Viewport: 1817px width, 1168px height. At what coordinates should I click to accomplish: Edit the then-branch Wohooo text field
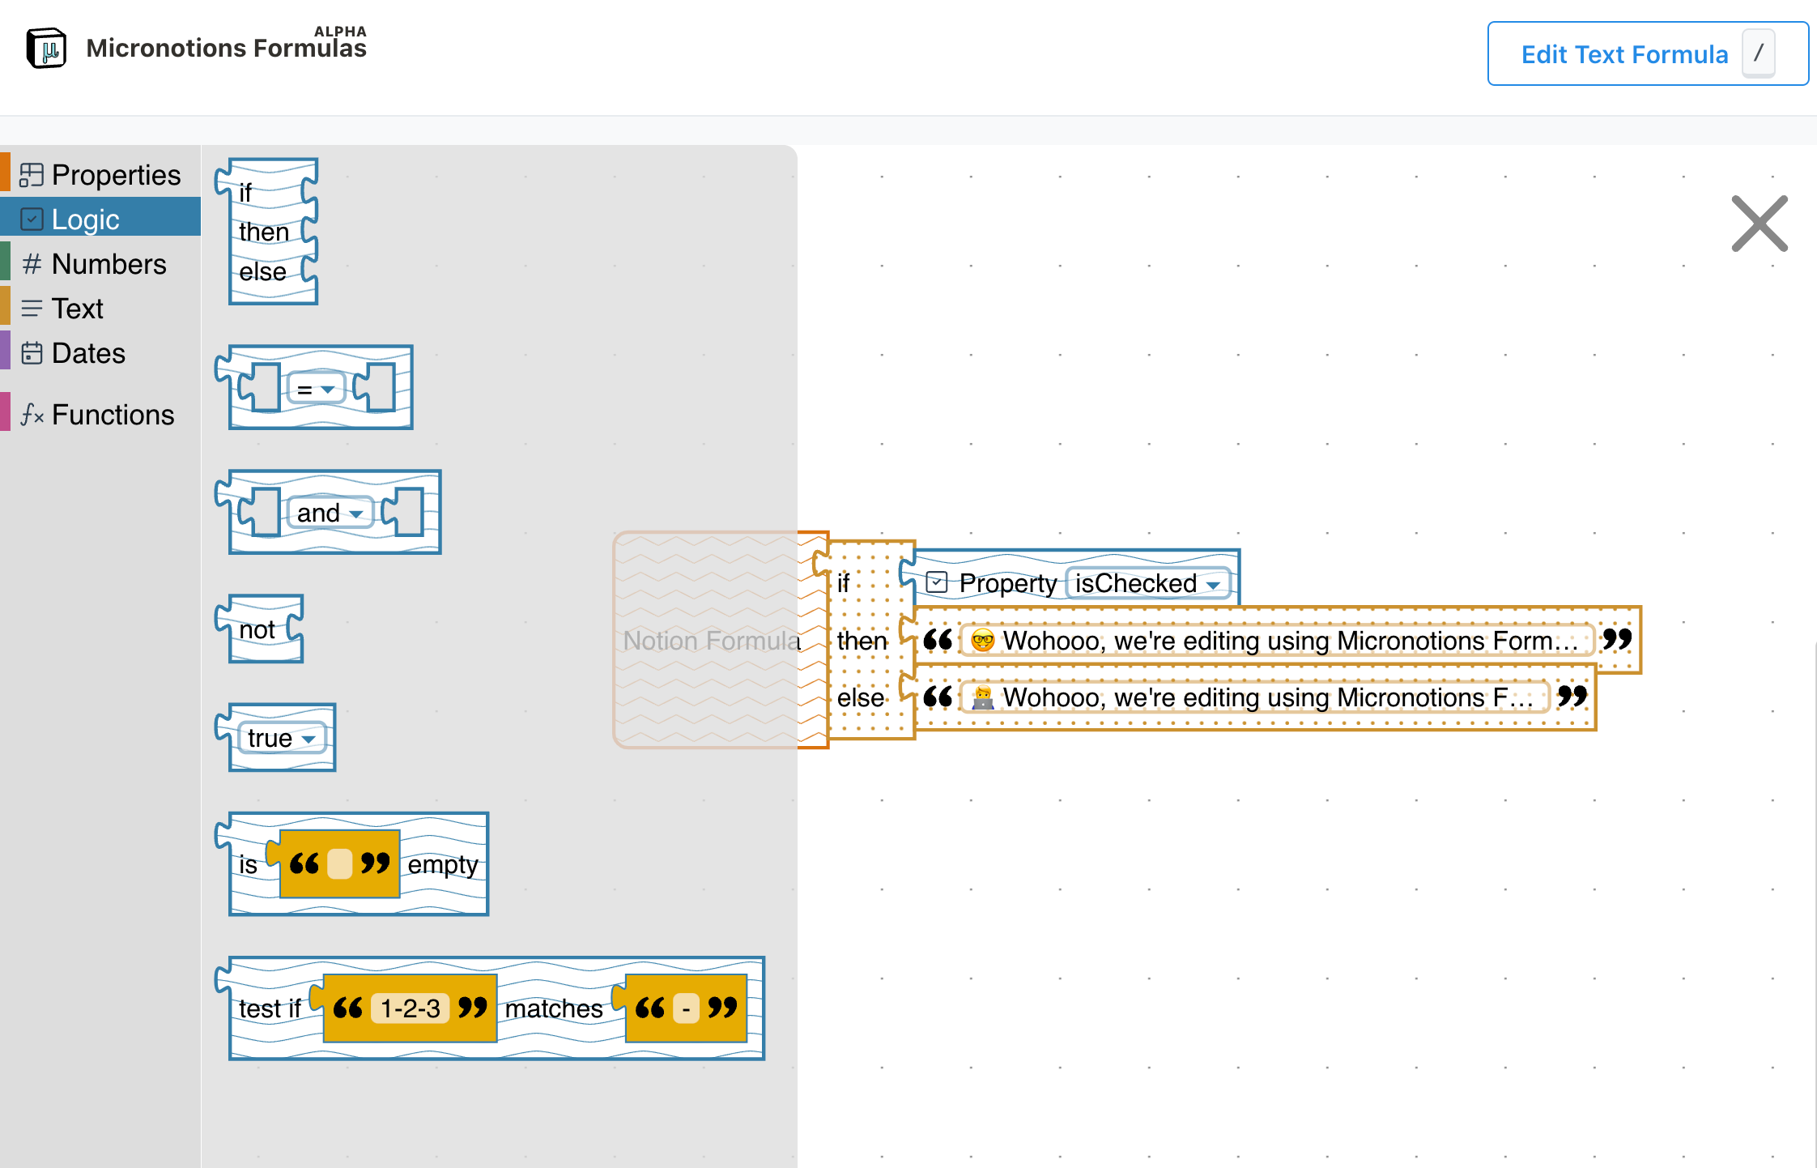click(x=1277, y=641)
